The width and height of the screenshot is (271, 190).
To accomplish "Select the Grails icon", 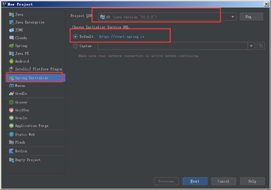I will pos(11,118).
